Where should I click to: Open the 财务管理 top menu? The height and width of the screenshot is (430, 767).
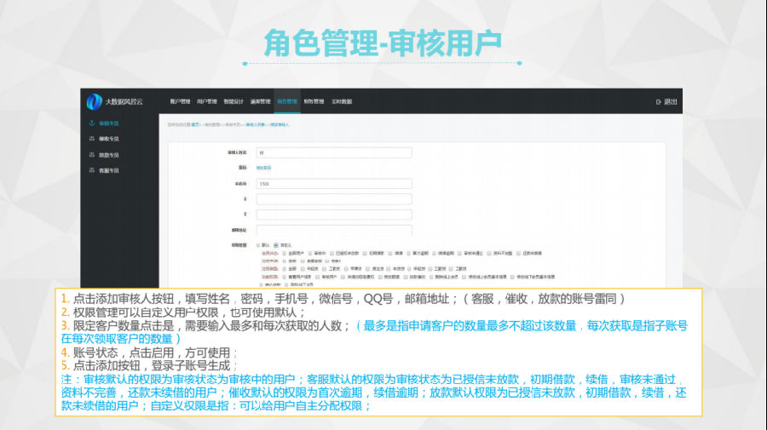tap(314, 101)
